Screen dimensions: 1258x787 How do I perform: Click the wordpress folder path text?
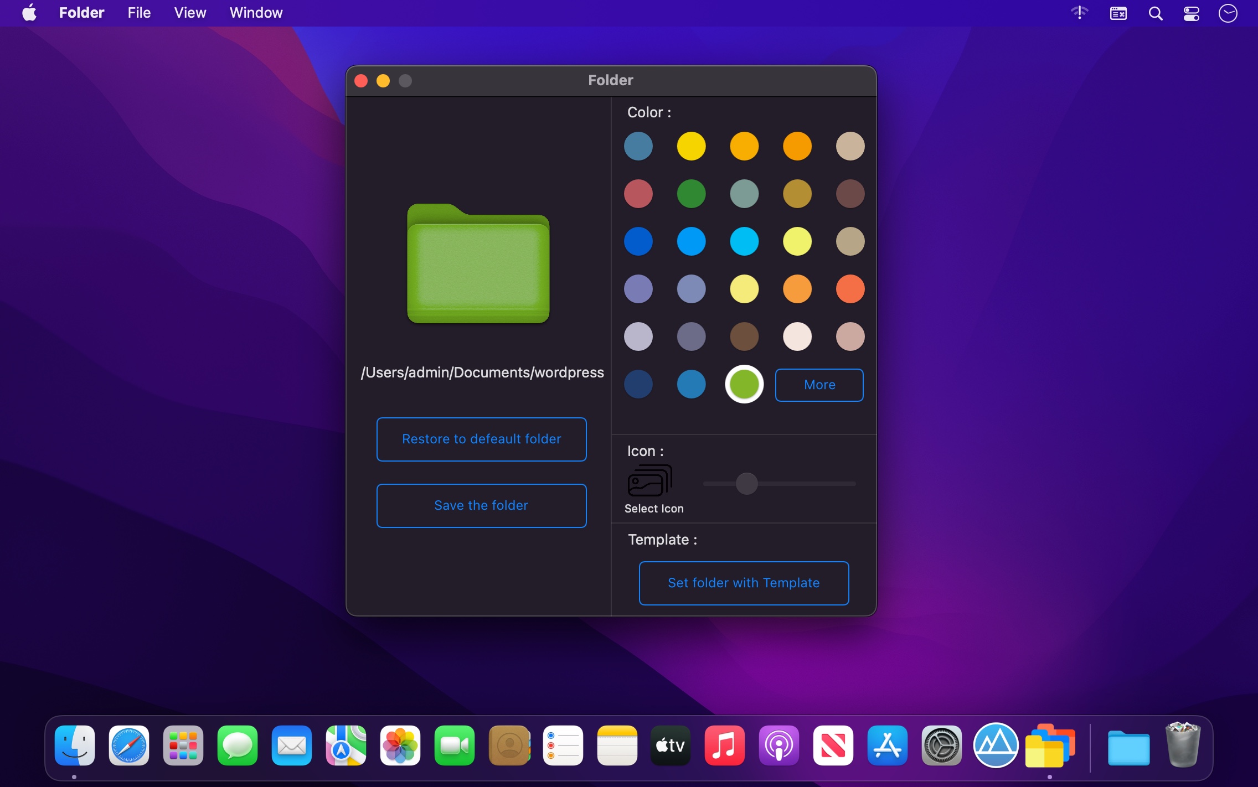click(x=482, y=372)
